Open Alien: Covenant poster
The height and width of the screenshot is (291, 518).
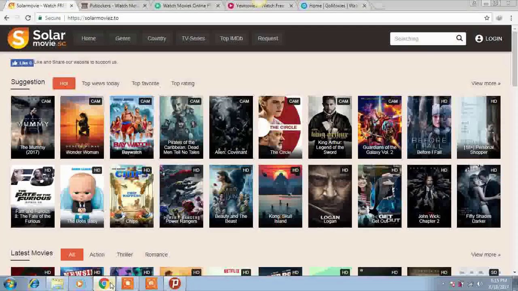[x=231, y=127]
